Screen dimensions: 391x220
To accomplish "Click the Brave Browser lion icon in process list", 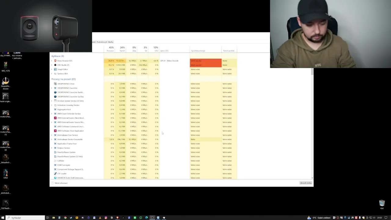I will pos(55,61).
